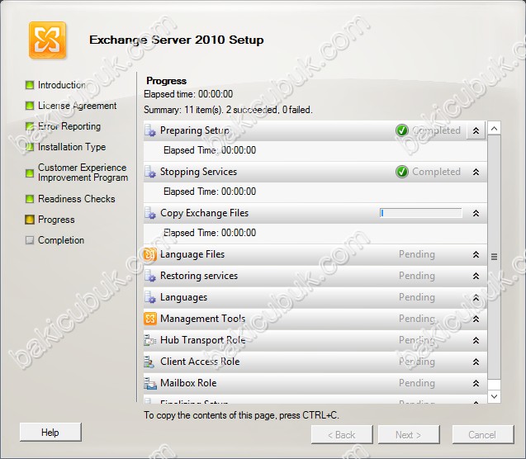Click the Readiness Checks step indicator square
The width and height of the screenshot is (526, 459).
tap(30, 199)
